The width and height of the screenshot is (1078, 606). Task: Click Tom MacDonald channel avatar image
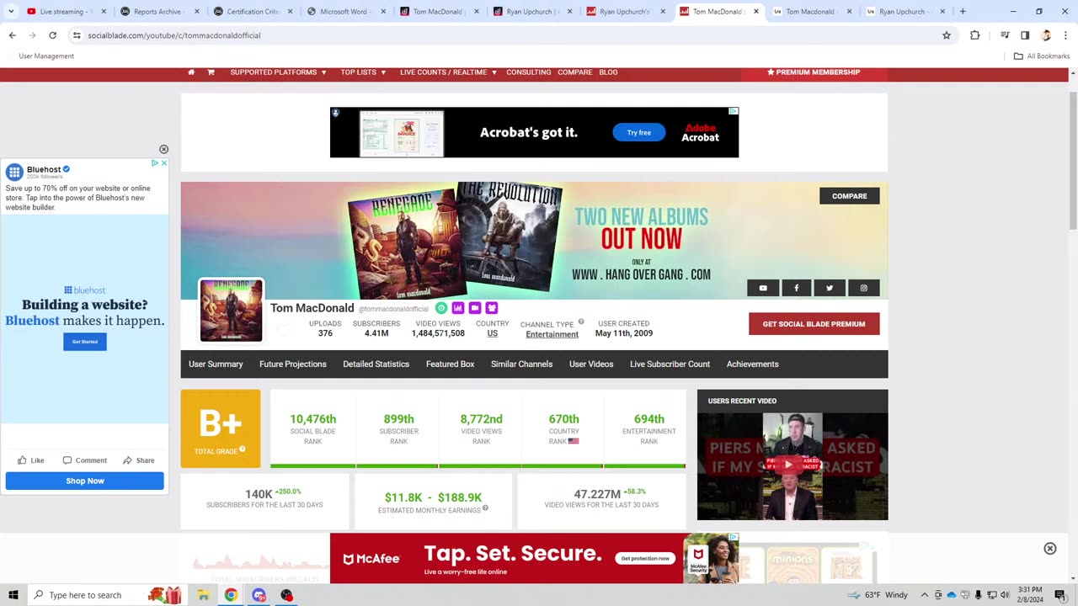coord(231,311)
